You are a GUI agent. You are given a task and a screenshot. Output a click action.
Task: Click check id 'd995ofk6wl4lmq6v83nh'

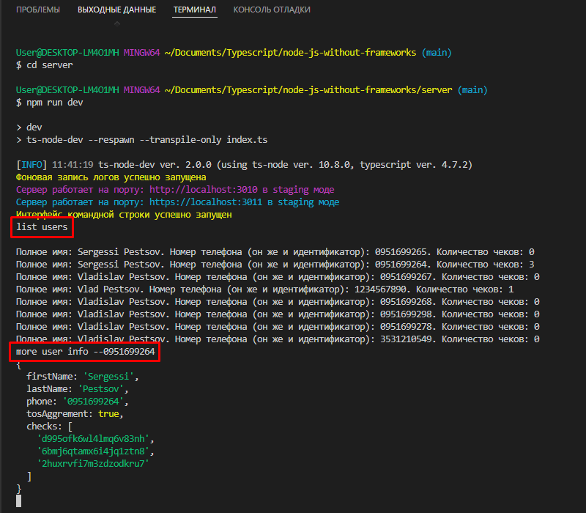coord(95,439)
